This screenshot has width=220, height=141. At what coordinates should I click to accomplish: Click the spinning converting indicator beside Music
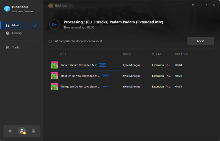pos(34,25)
